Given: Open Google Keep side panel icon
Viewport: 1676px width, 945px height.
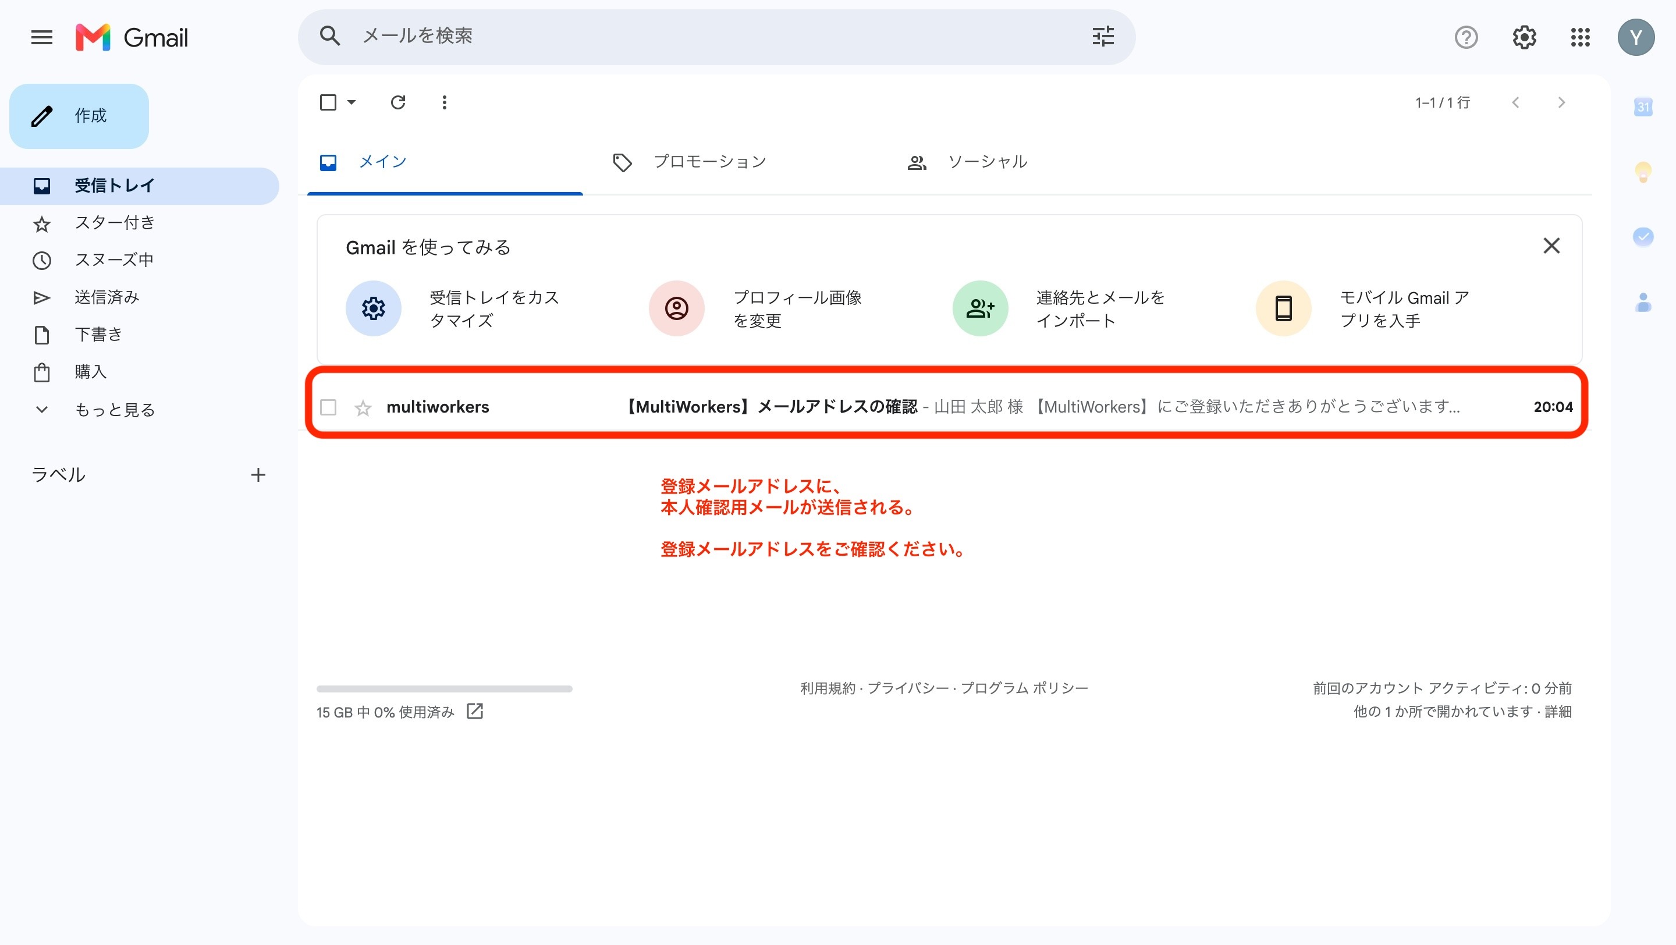Looking at the screenshot, I should (1643, 172).
